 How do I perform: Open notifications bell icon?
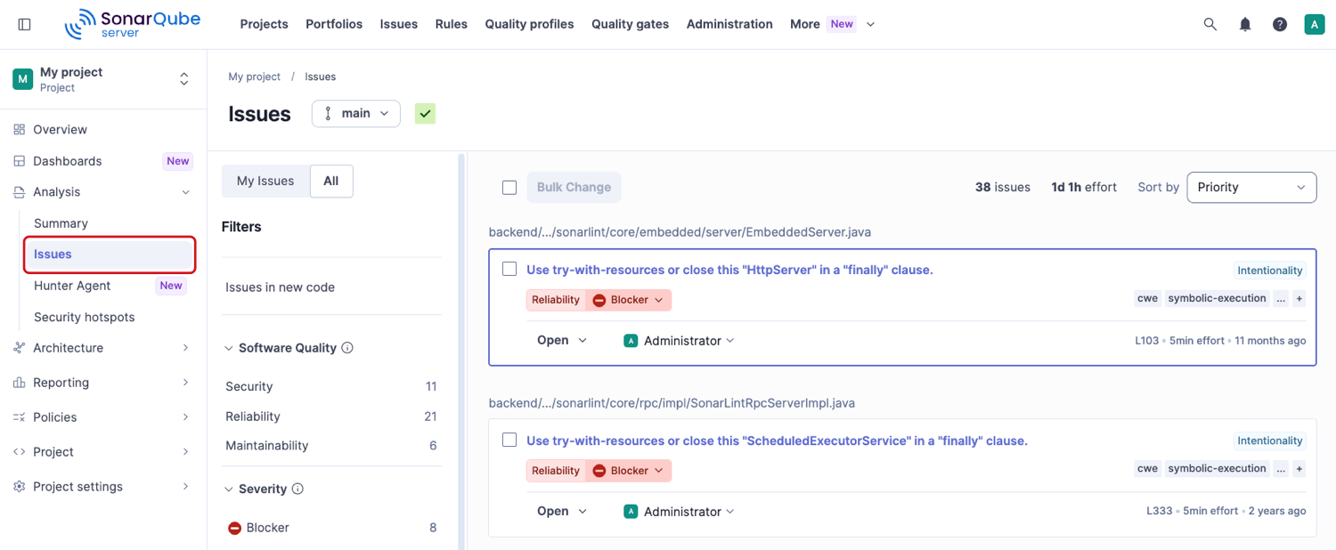[1245, 24]
